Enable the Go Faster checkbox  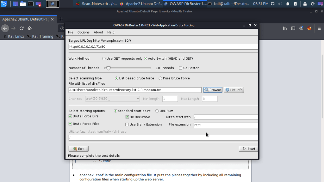coord(181,68)
